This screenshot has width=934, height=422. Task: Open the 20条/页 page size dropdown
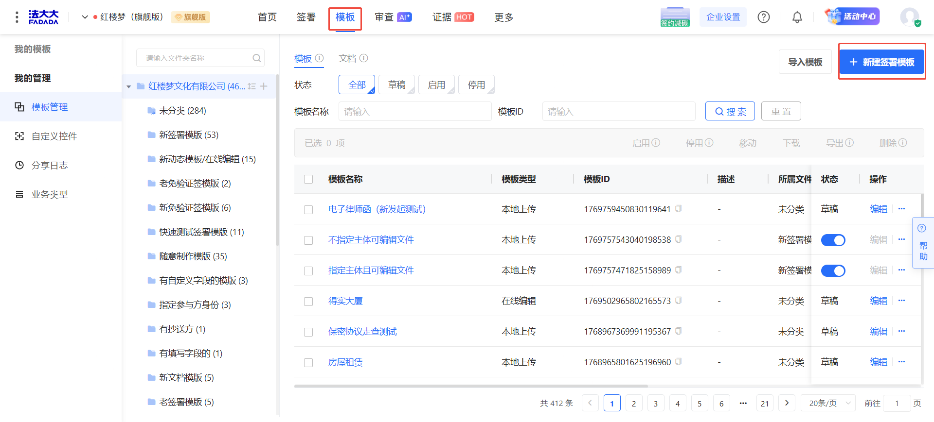pos(828,403)
